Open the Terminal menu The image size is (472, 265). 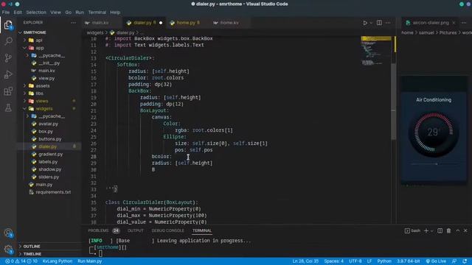coord(97,13)
